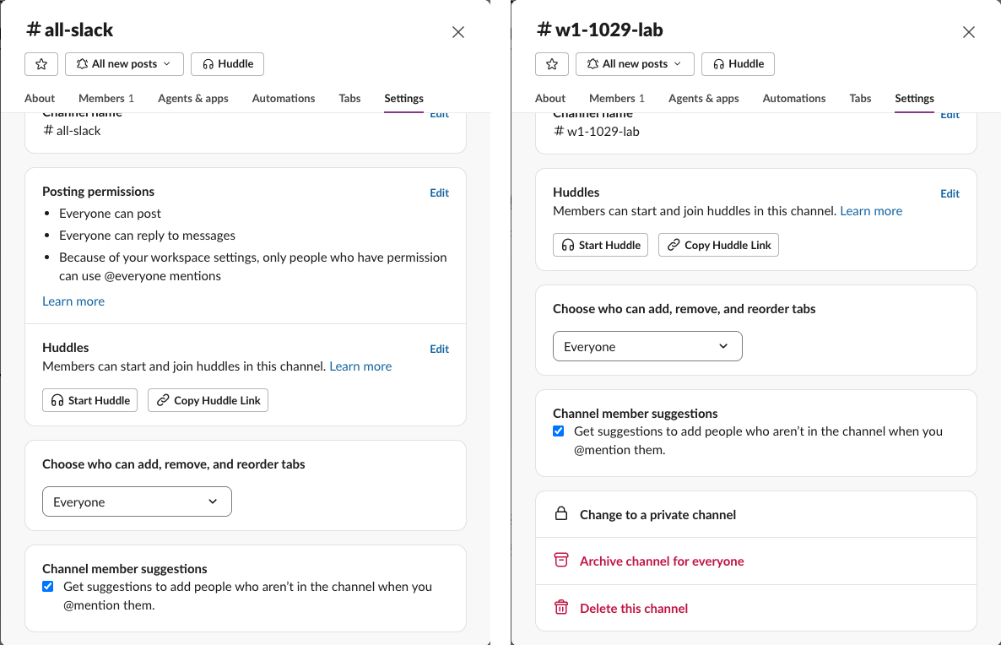Select Settings tab in all-slack panel
1001x645 pixels.
pyautogui.click(x=403, y=98)
